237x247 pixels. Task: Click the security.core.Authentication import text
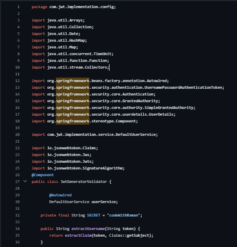point(123,94)
